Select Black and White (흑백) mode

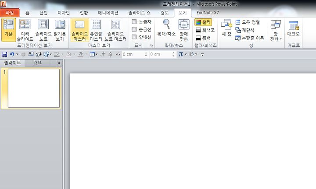203,38
